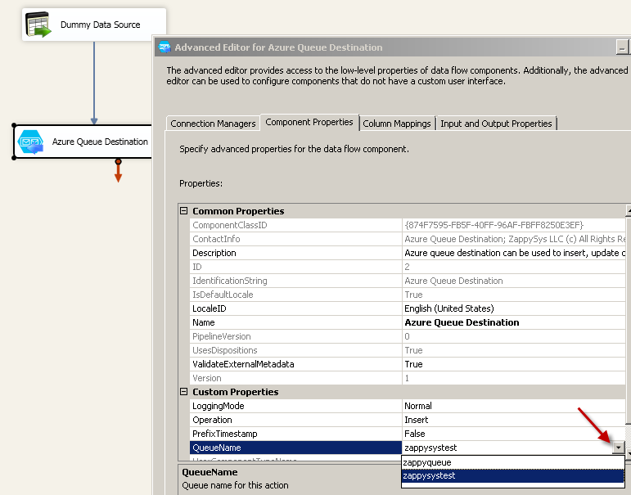Switch to the Connection Managers tab
Image resolution: width=631 pixels, height=495 pixels.
(213, 124)
